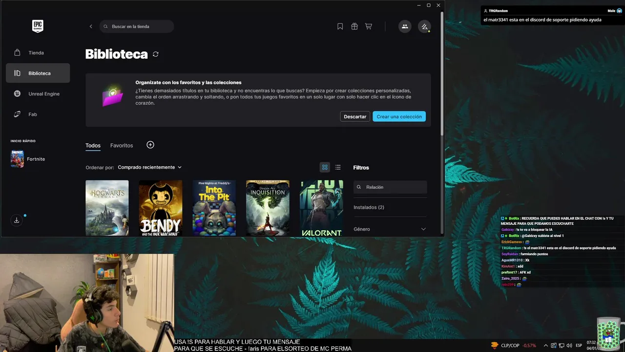The height and width of the screenshot is (352, 625).
Task: Click ESP language indicator
Action: click(x=579, y=345)
